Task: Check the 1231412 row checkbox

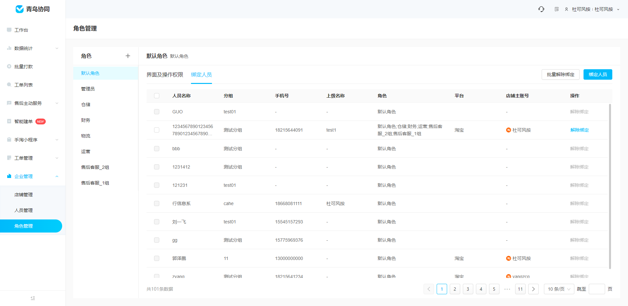Action: pos(157,167)
